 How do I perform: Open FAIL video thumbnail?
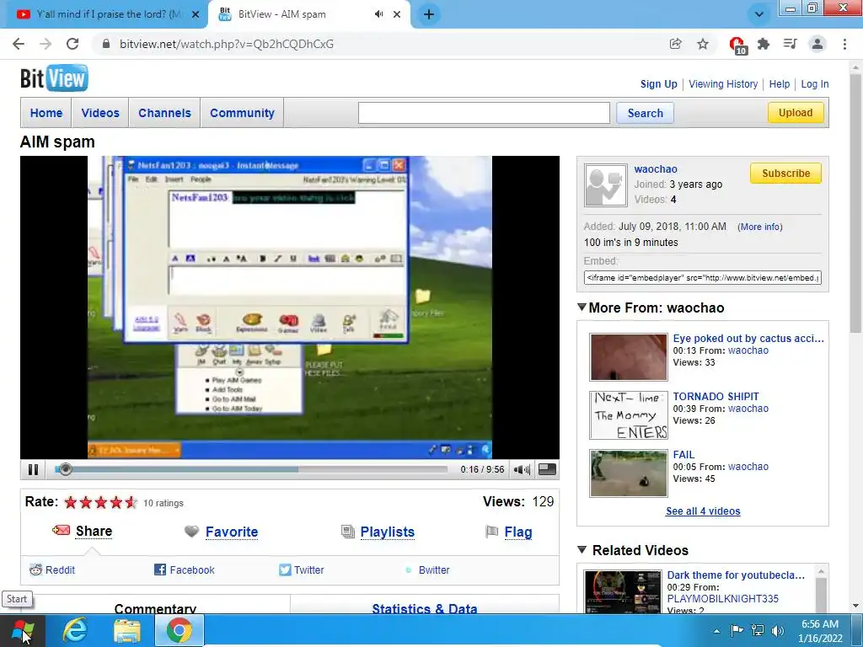[x=629, y=473]
